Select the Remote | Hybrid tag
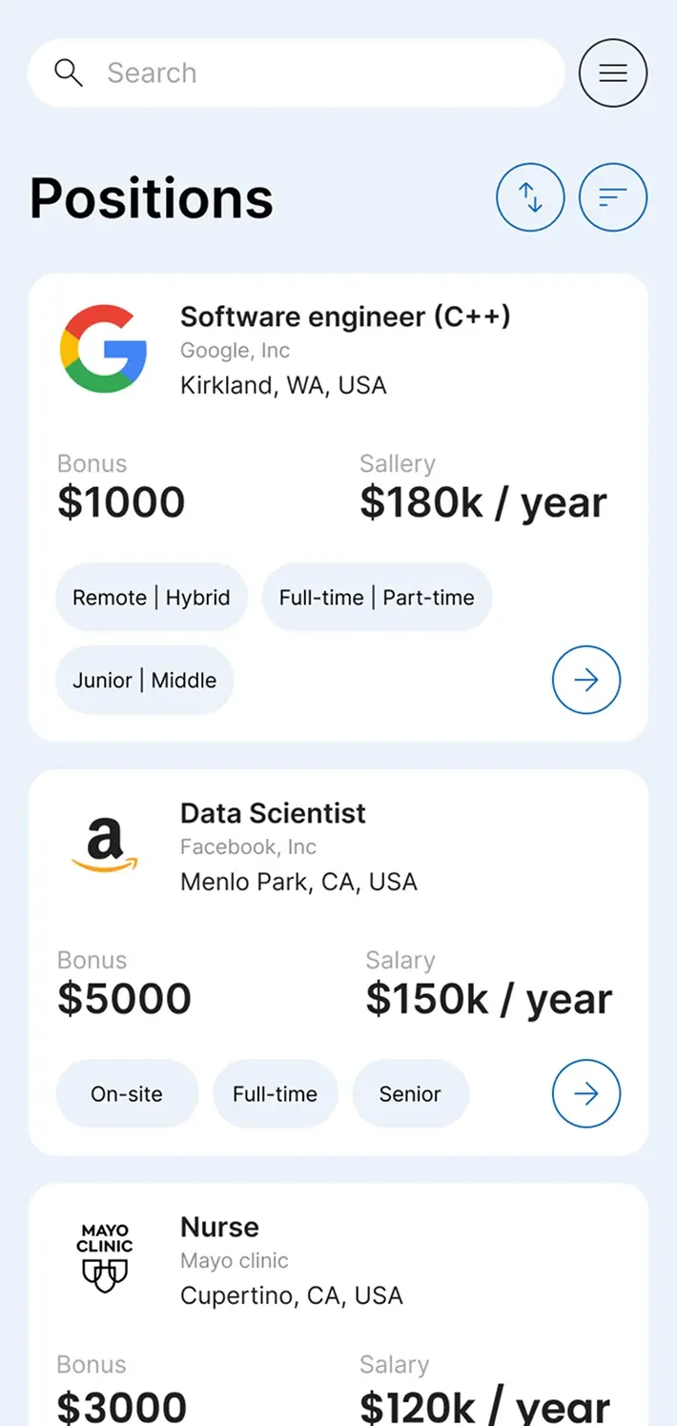The width and height of the screenshot is (677, 1426). click(152, 598)
